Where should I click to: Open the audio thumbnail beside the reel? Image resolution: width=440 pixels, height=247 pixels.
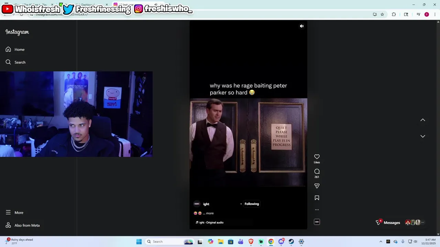coord(317,222)
